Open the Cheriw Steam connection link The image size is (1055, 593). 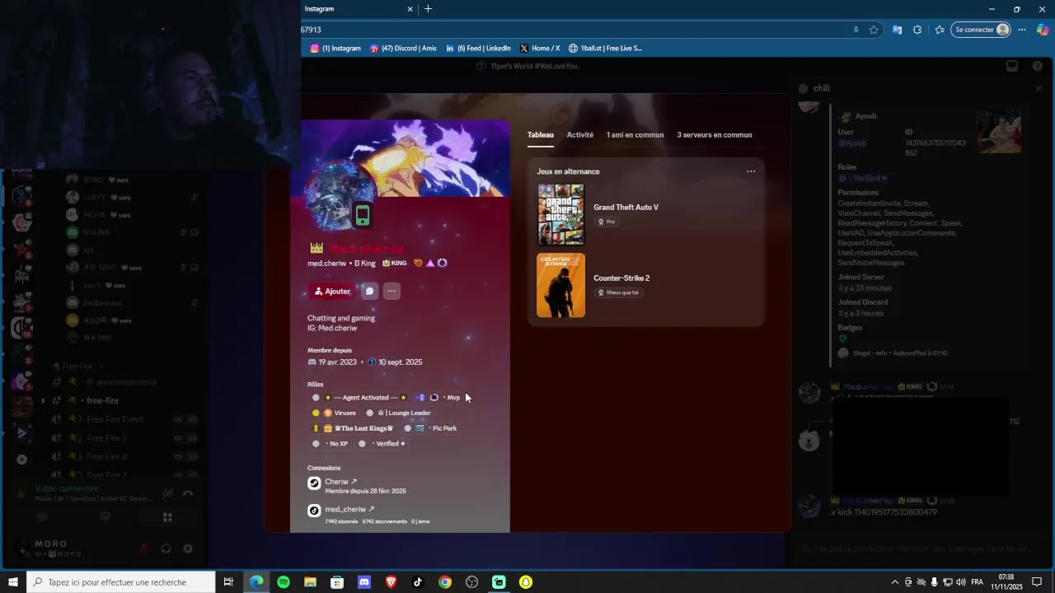[x=341, y=482]
